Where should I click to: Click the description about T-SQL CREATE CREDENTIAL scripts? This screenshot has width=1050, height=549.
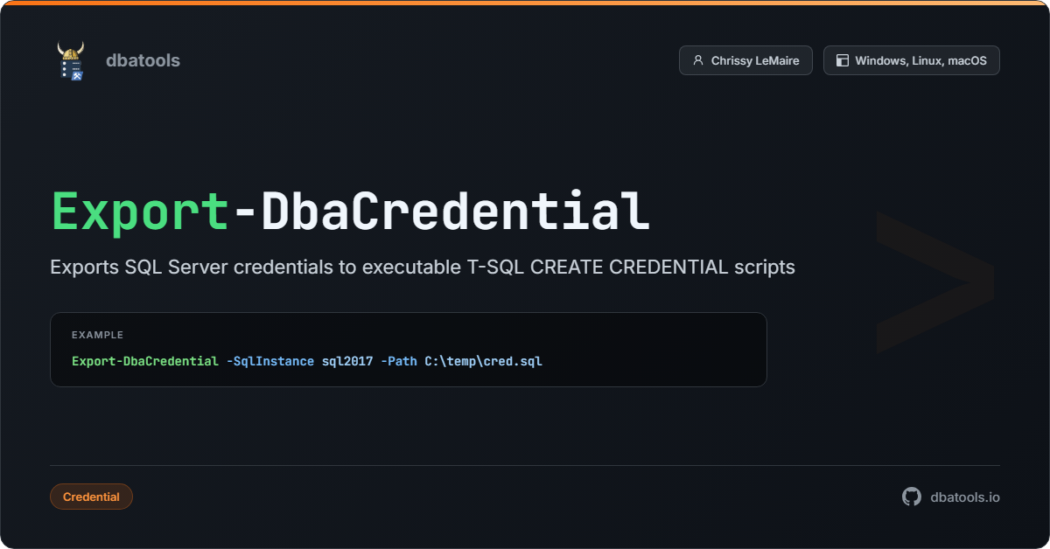click(423, 267)
